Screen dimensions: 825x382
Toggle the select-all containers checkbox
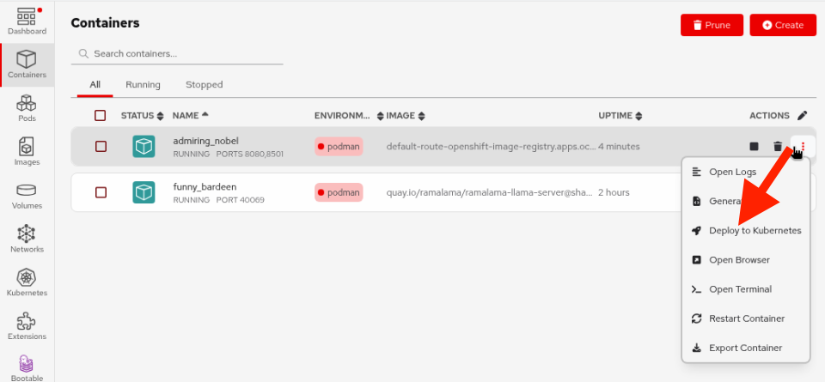pyautogui.click(x=101, y=116)
